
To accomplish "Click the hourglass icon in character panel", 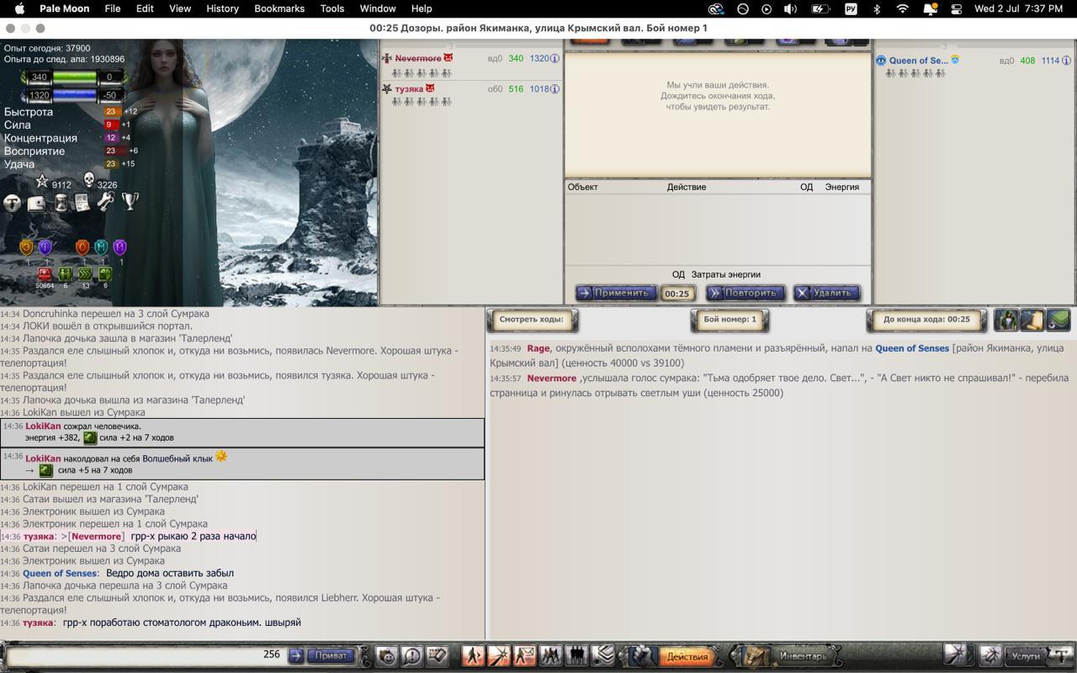I will [61, 203].
